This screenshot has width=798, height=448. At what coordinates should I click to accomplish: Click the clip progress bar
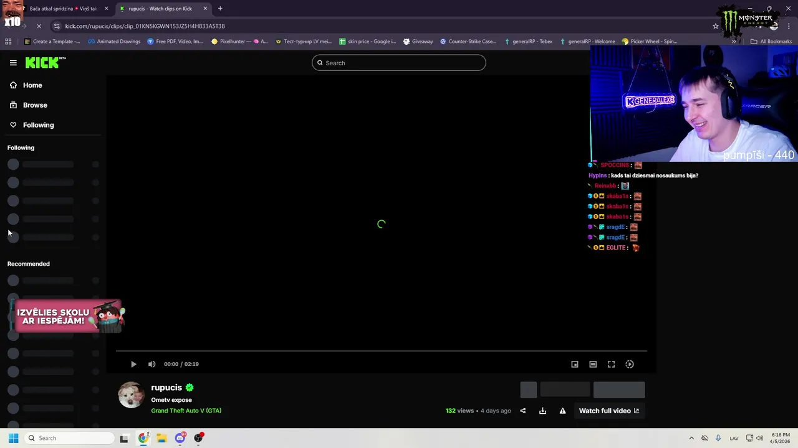[x=381, y=351]
